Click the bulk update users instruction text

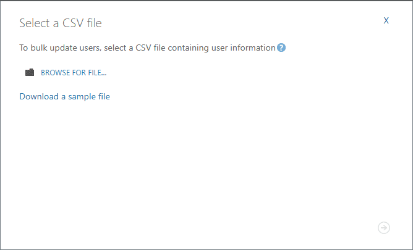point(148,48)
